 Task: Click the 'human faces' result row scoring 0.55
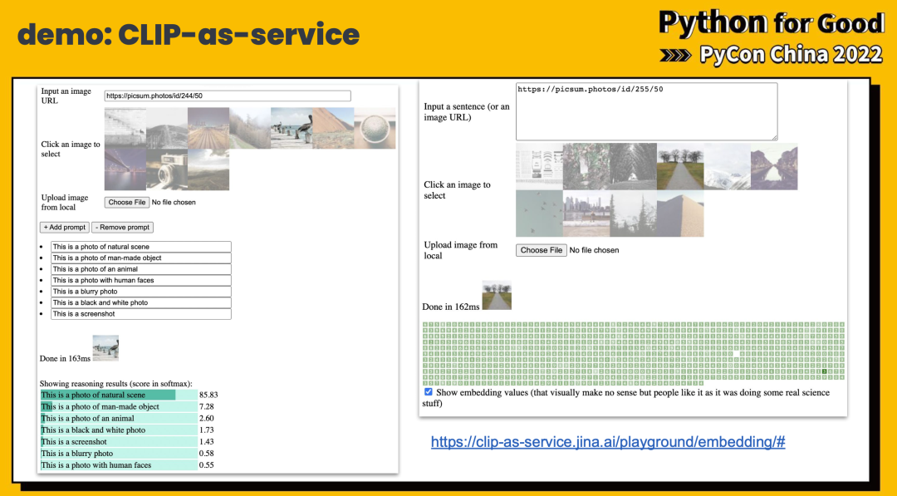point(119,465)
